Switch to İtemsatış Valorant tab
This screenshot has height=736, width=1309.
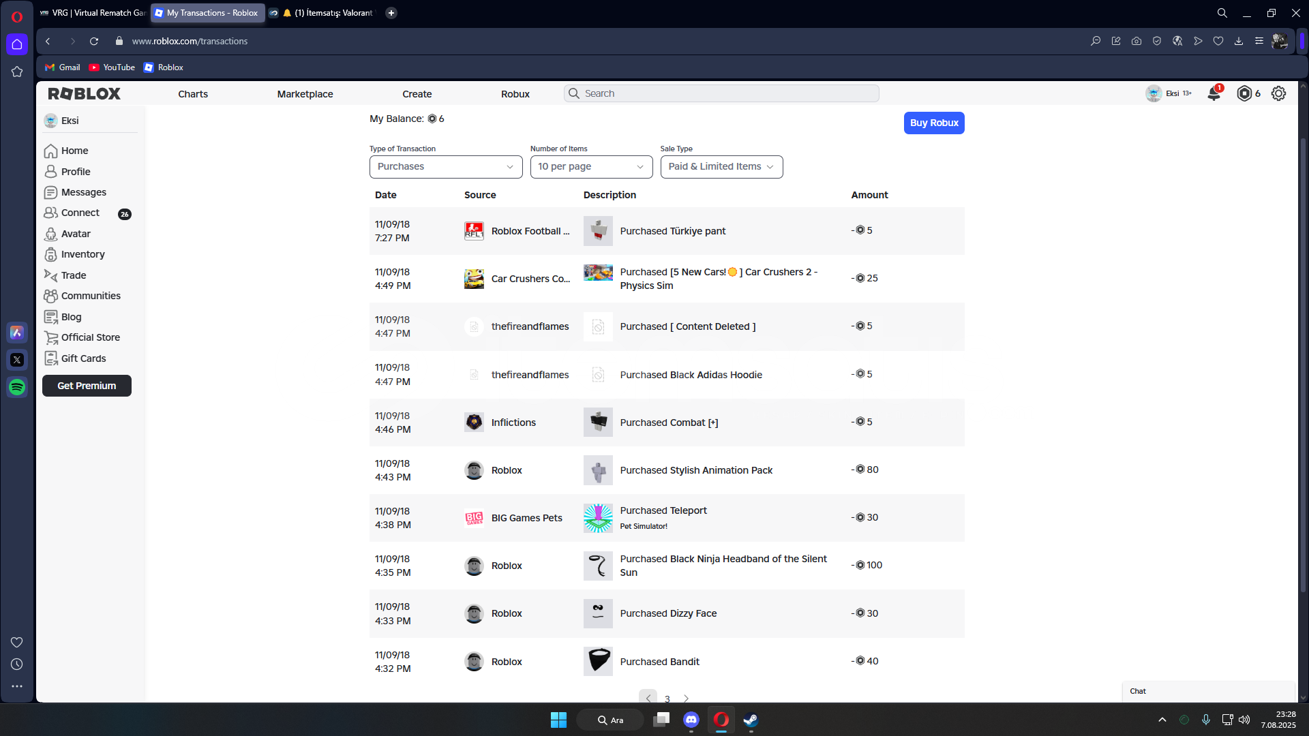[x=322, y=13]
